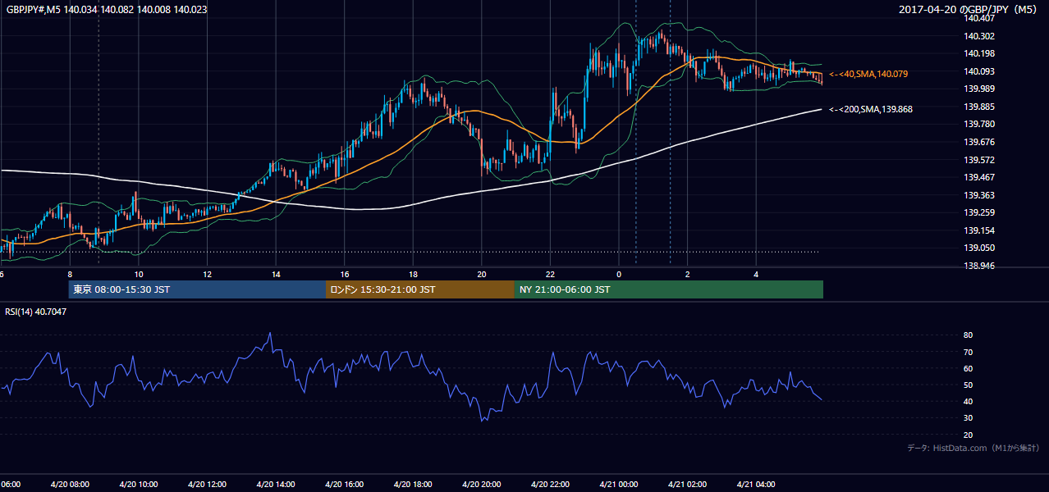Screen dimensions: 1049x492
Task: Select the NY 21:00-06:00 JST session bar
Action: click(x=669, y=289)
